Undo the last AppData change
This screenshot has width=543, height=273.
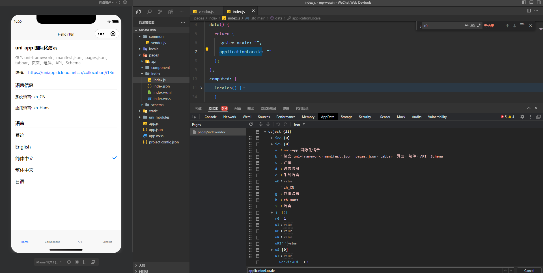[278, 124]
